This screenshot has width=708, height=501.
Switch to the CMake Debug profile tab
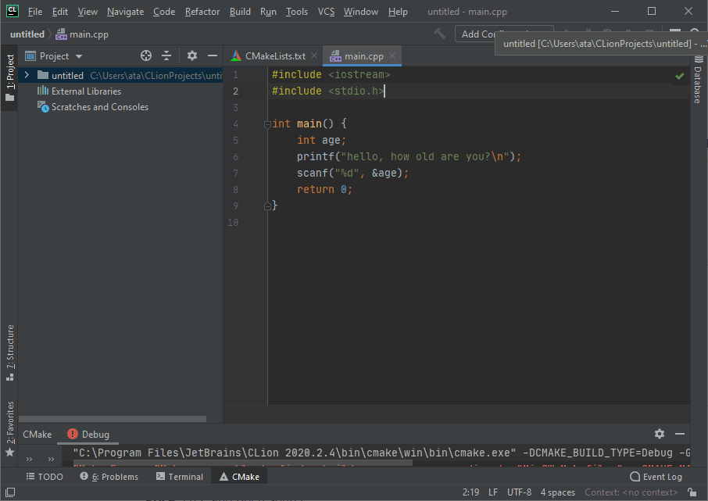coord(88,433)
